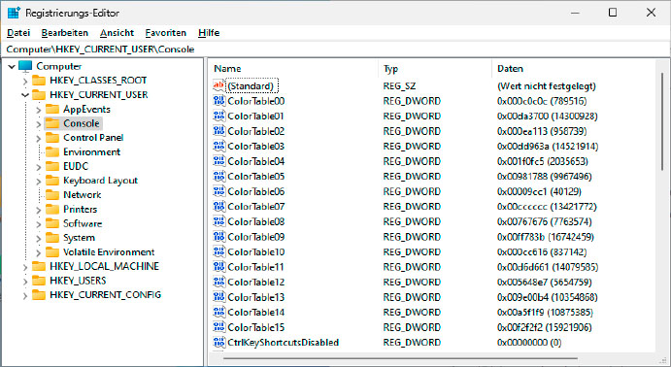
Task: Expand the HKEY_LOCAL_MACHINE hive
Action: [25, 267]
